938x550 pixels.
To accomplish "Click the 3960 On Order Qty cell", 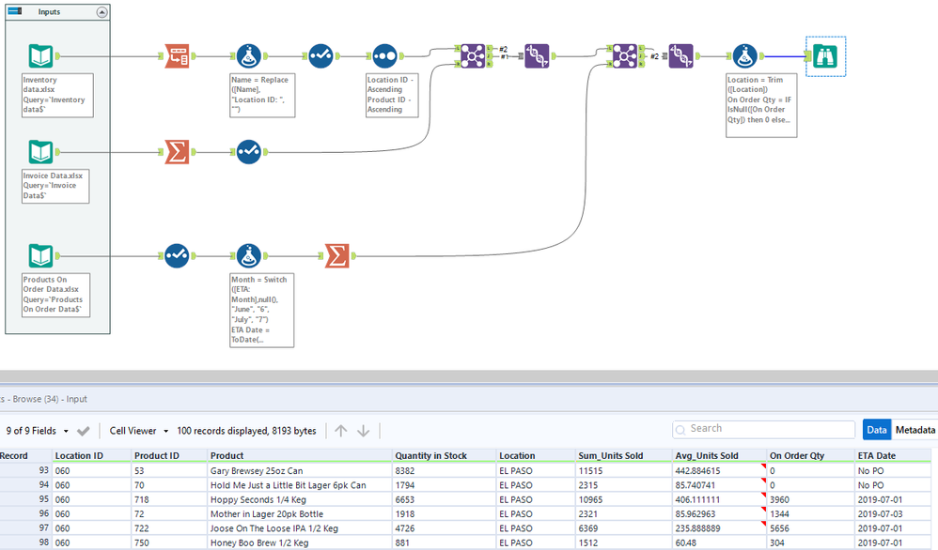I will click(x=810, y=499).
